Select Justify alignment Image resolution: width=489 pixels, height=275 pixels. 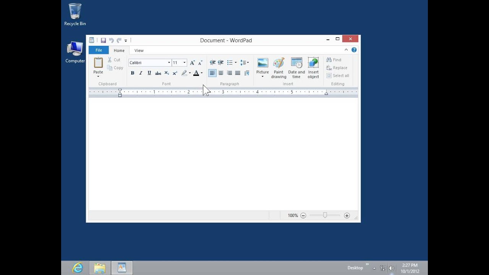click(238, 73)
